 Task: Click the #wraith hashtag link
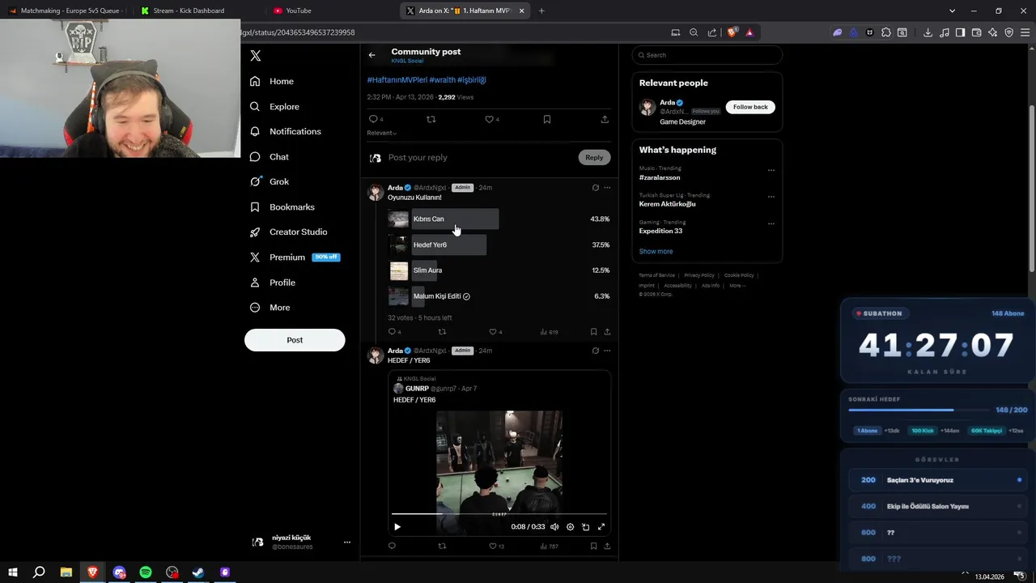pyautogui.click(x=442, y=80)
